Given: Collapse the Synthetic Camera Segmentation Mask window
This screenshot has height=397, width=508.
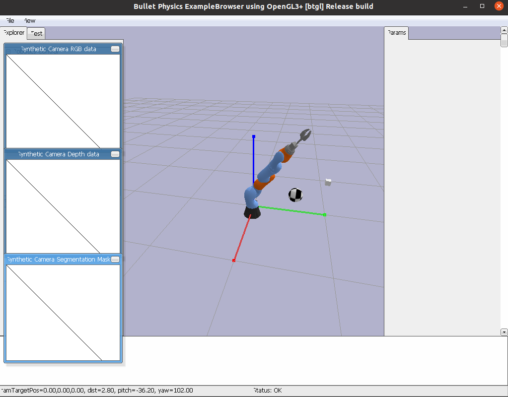Looking at the screenshot, I should 115,260.
